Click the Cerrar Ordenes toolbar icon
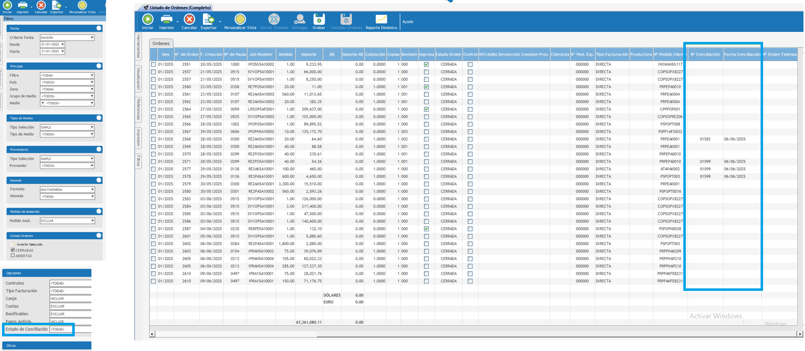Viewport: 805px width, 351px height. (274, 21)
